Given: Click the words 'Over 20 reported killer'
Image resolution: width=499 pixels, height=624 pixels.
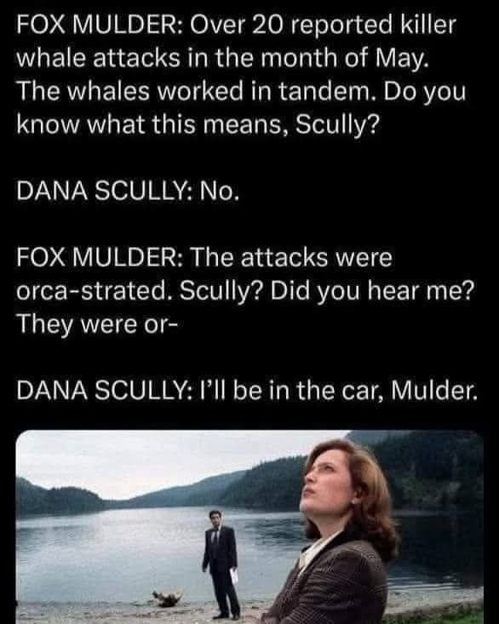Looking at the screenshot, I should (x=323, y=25).
